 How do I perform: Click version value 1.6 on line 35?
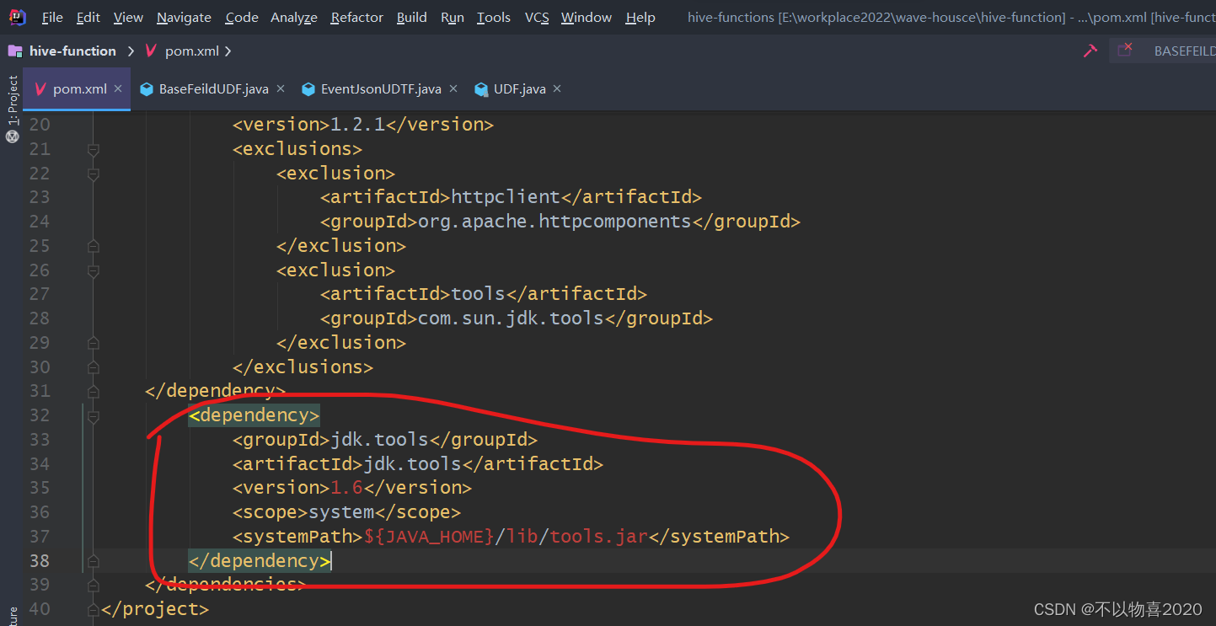pyautogui.click(x=347, y=488)
